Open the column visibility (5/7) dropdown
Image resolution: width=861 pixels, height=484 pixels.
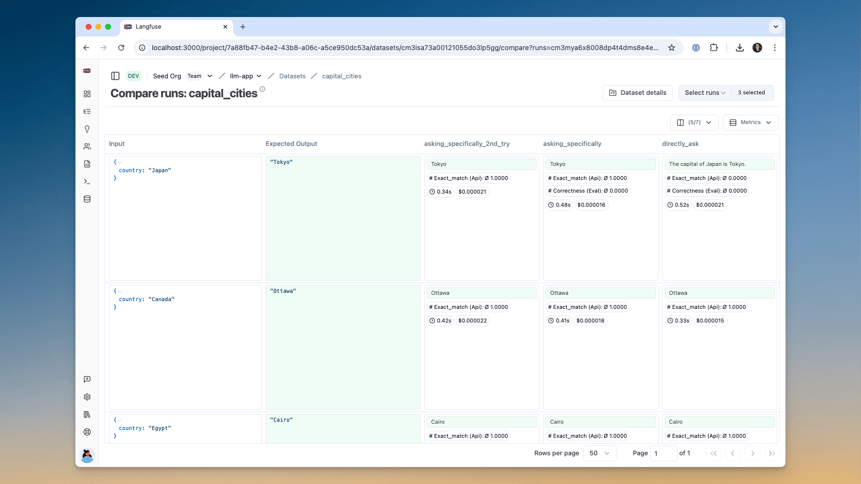point(695,122)
